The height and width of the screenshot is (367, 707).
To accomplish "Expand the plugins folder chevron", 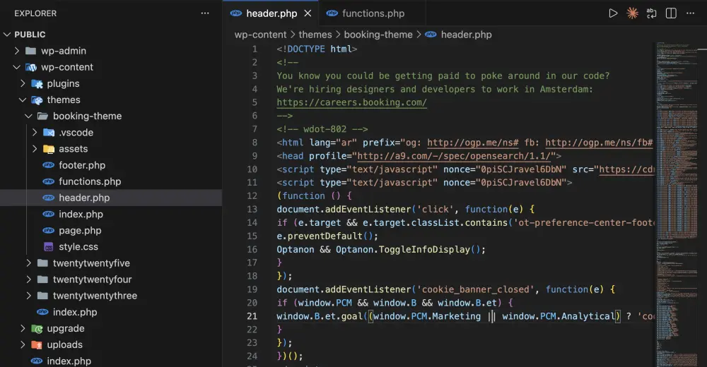I will point(23,83).
